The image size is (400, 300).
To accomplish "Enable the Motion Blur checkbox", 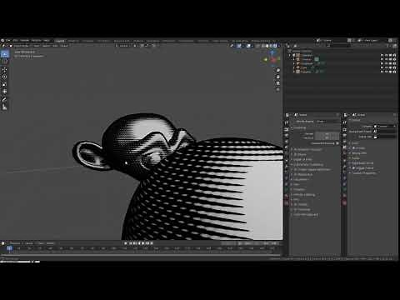I will click(296, 174).
